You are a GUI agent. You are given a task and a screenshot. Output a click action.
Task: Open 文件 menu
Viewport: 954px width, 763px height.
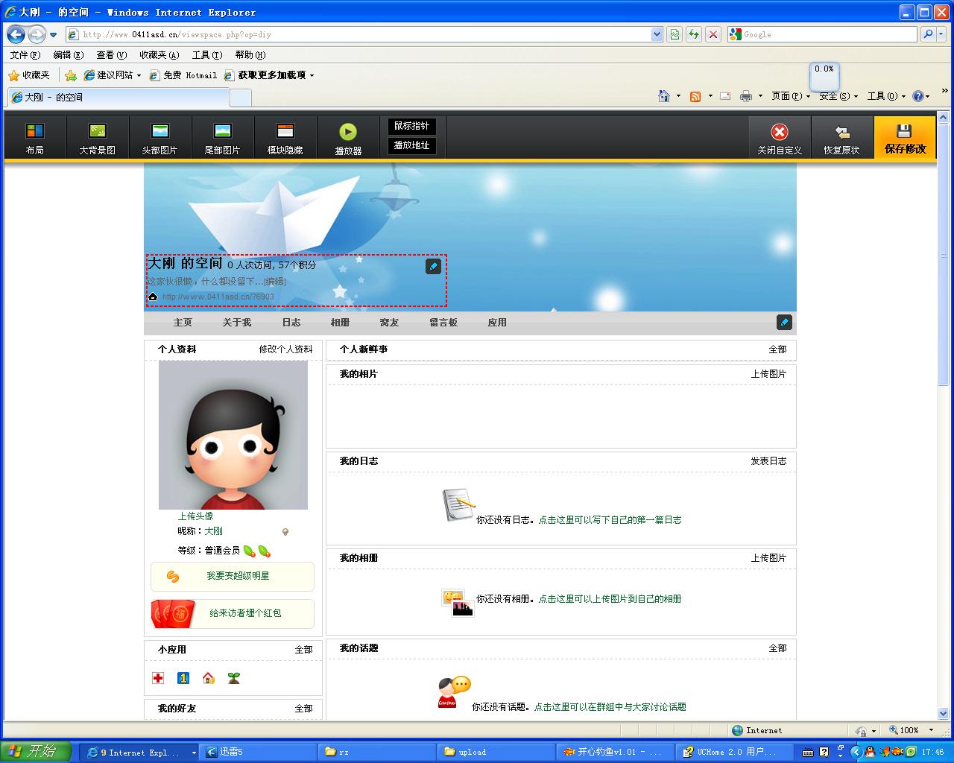pos(25,55)
